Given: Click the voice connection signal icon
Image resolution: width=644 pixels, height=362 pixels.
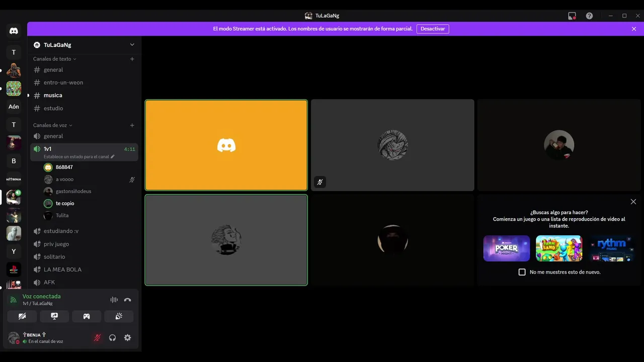Looking at the screenshot, I should pos(14,300).
